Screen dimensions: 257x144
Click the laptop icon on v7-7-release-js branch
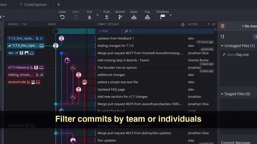click(41, 68)
